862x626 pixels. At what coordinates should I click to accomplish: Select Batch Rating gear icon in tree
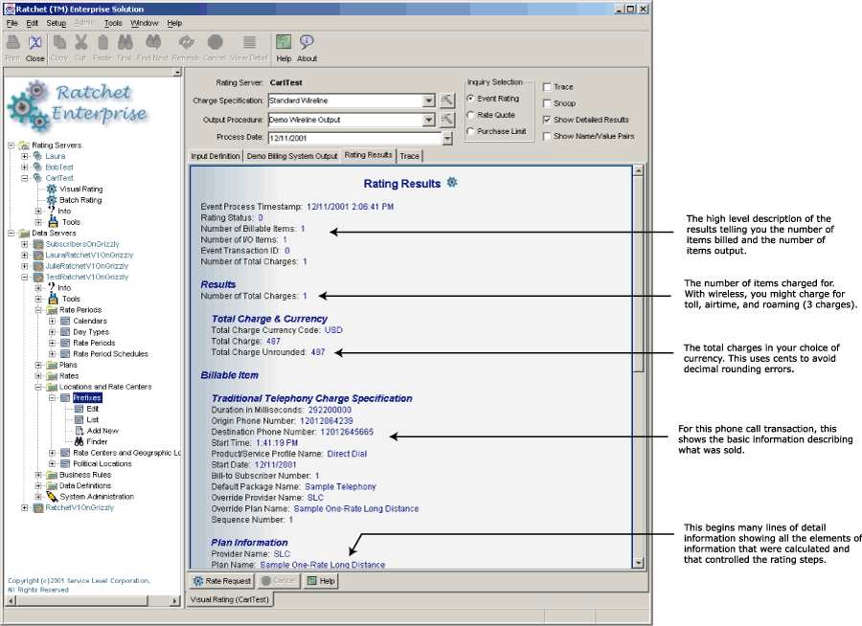coord(52,200)
